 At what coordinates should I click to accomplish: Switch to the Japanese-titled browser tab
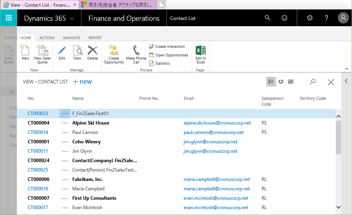coord(118,5)
